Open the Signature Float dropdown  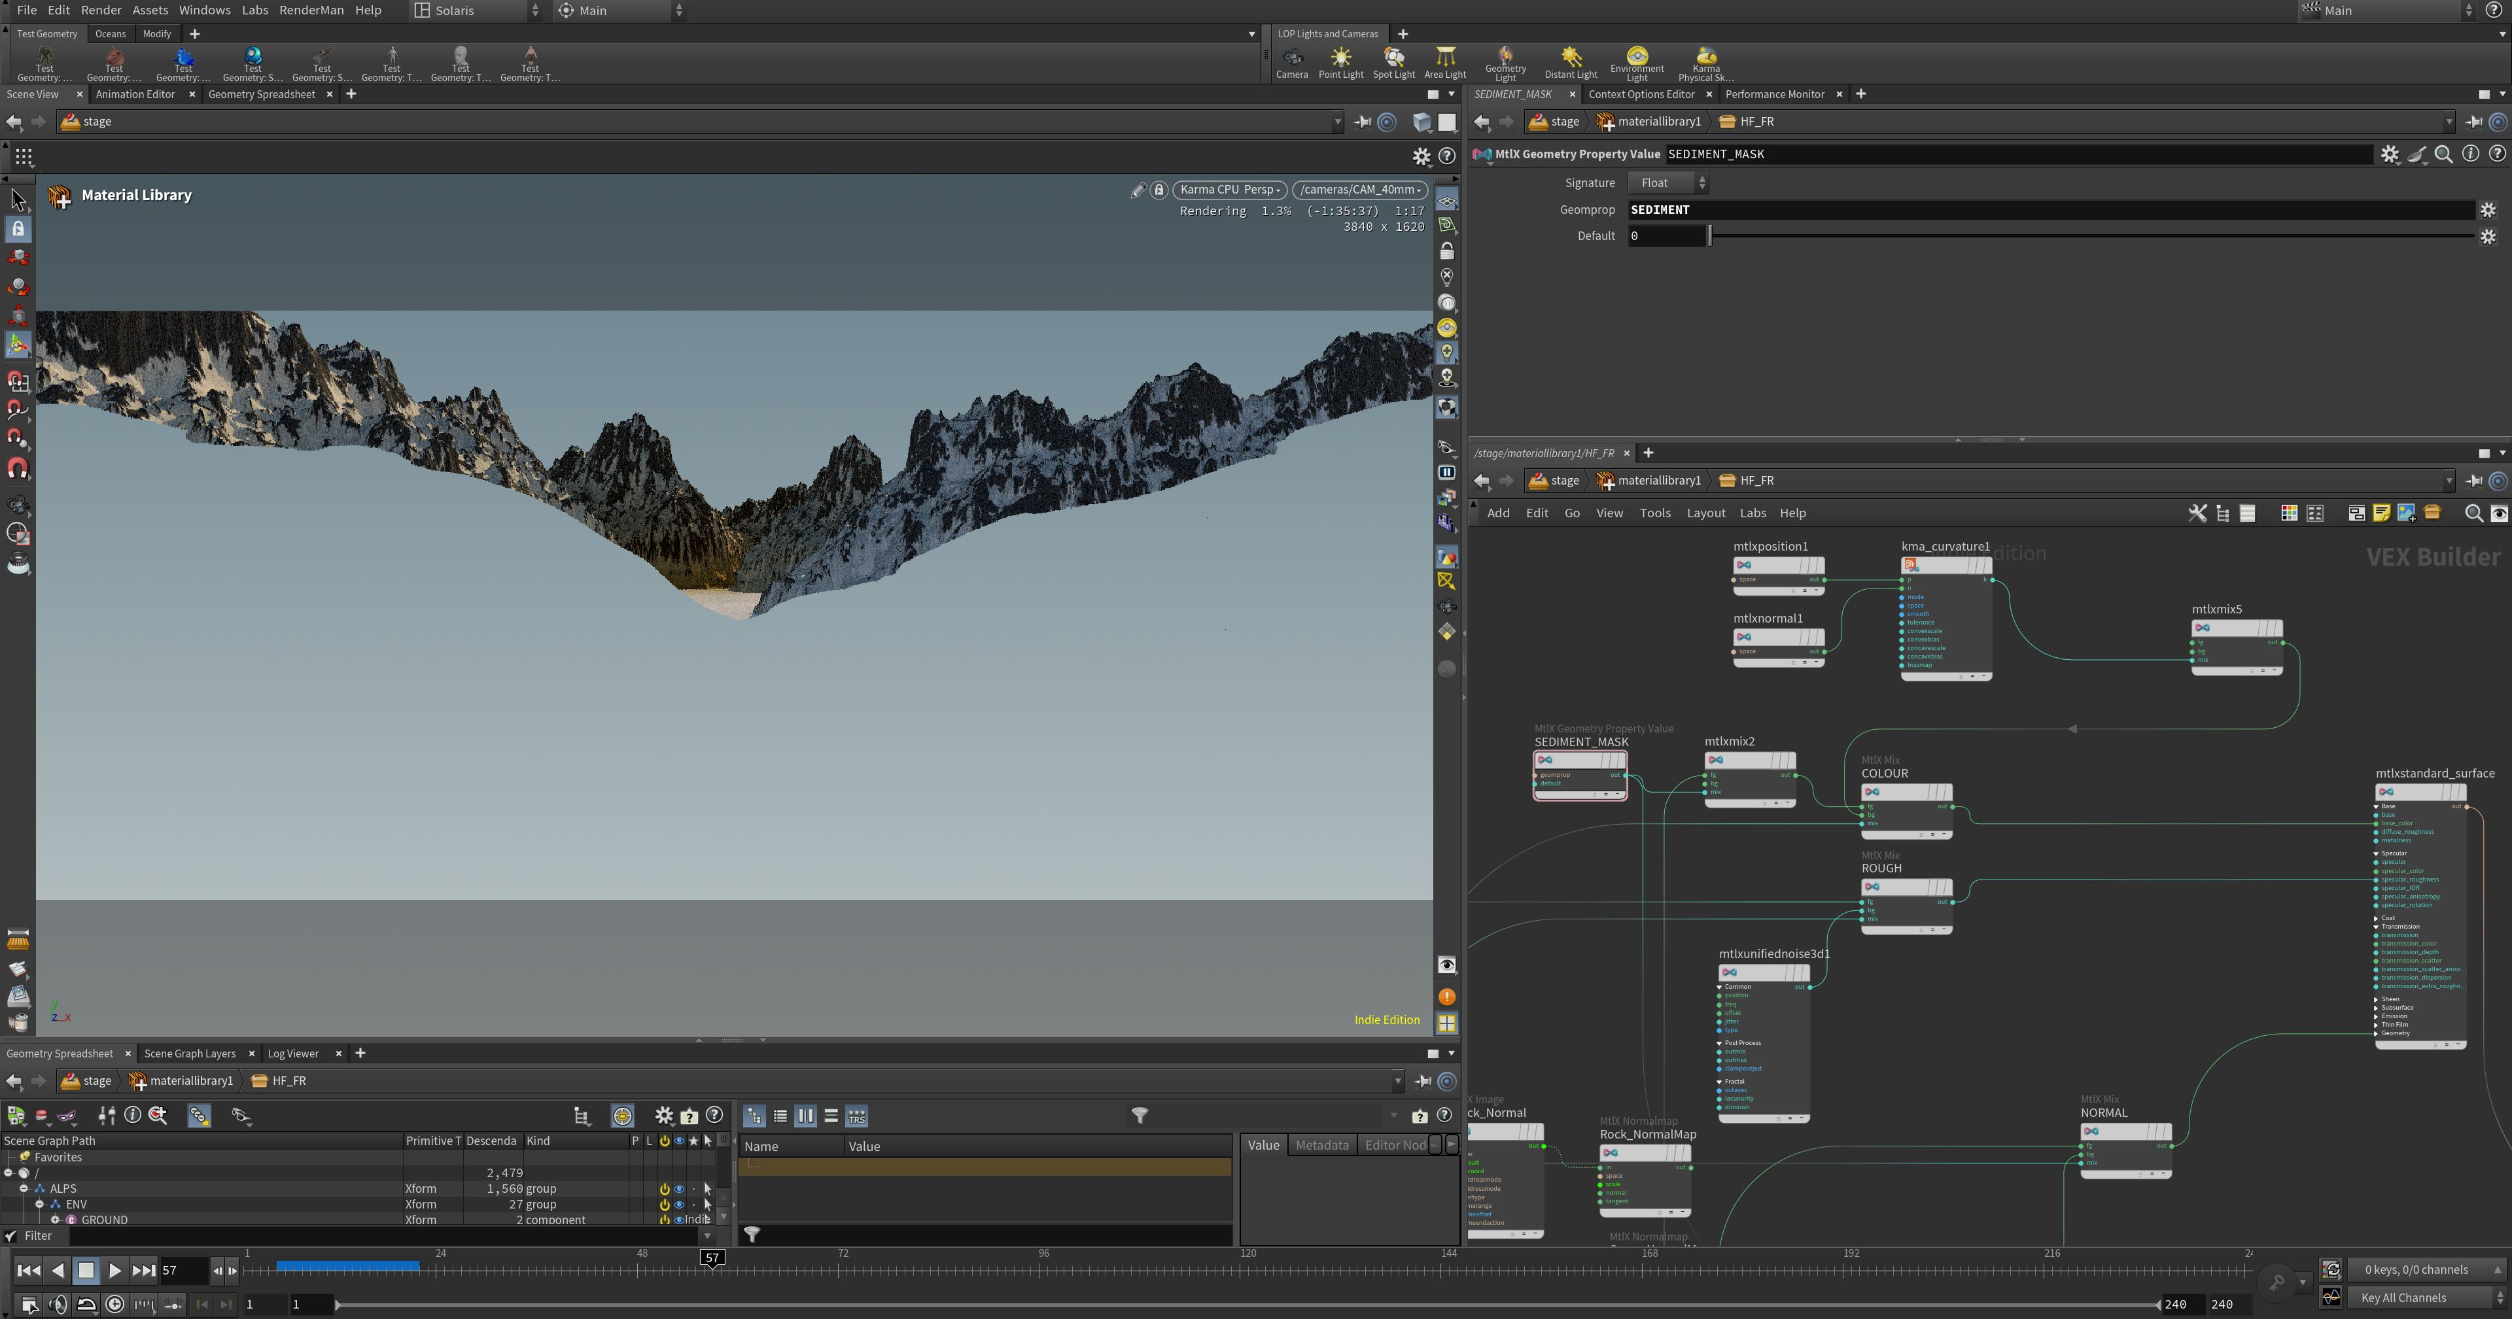pyautogui.click(x=1667, y=182)
